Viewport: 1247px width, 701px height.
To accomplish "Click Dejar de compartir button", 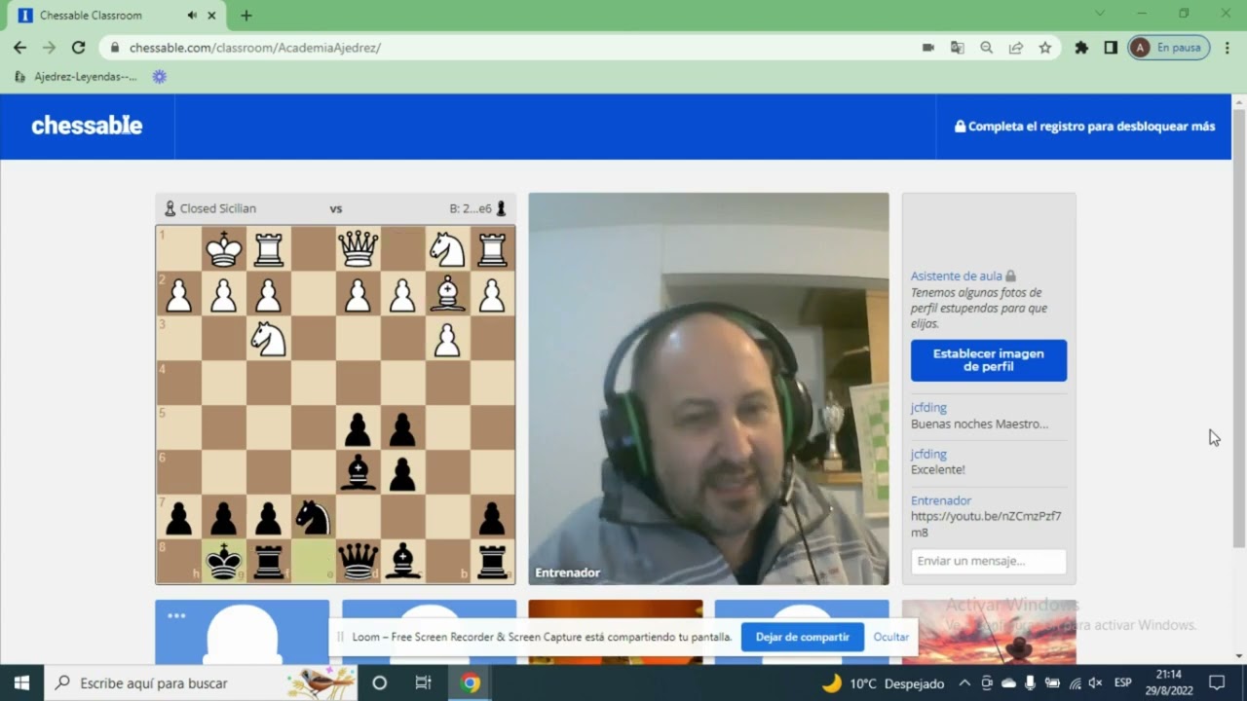I will point(803,638).
